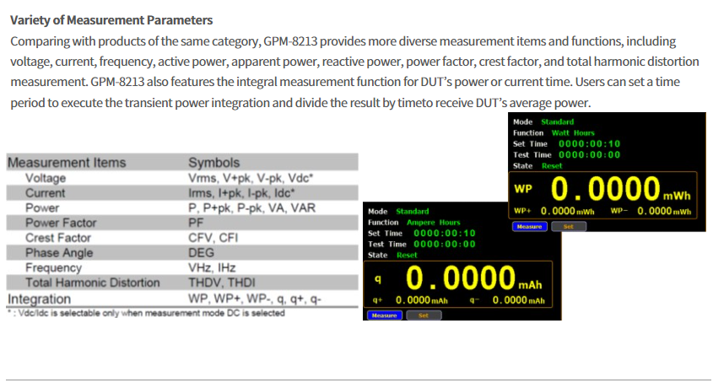
Task: Click Test Time 0000:00:00 on Watt Hours screen
Action: click(589, 155)
